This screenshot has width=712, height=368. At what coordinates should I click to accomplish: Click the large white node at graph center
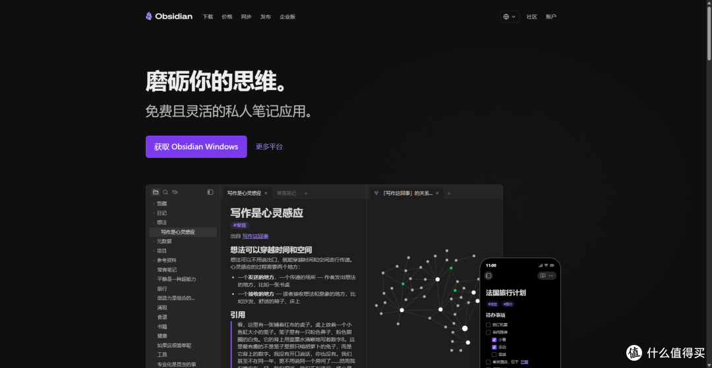click(x=440, y=309)
